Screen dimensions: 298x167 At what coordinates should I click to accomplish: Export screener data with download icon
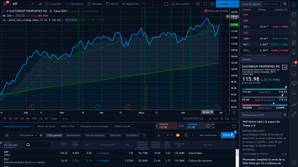point(159,135)
